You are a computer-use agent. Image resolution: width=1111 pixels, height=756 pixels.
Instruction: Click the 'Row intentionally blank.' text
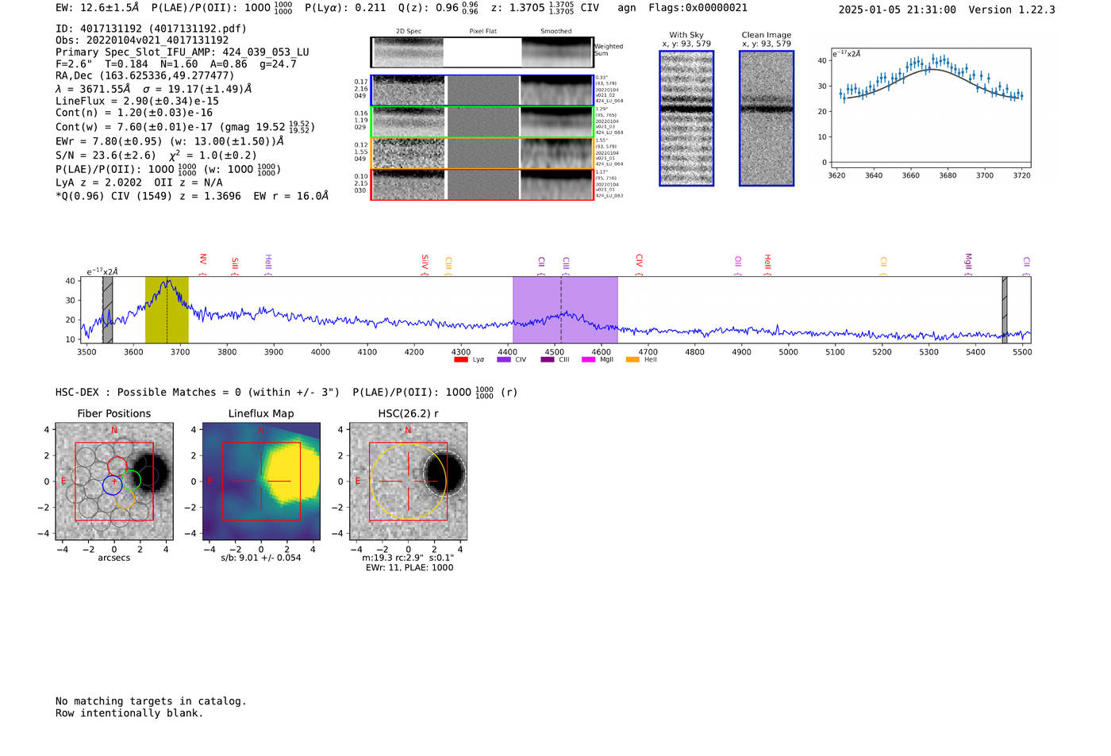pyautogui.click(x=129, y=713)
